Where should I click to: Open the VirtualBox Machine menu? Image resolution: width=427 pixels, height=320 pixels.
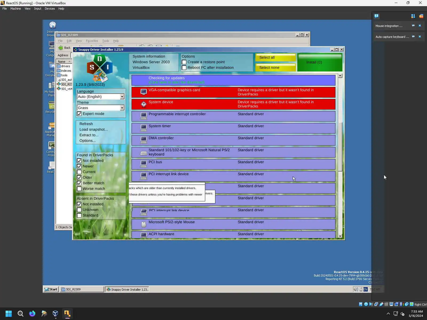tap(15, 9)
